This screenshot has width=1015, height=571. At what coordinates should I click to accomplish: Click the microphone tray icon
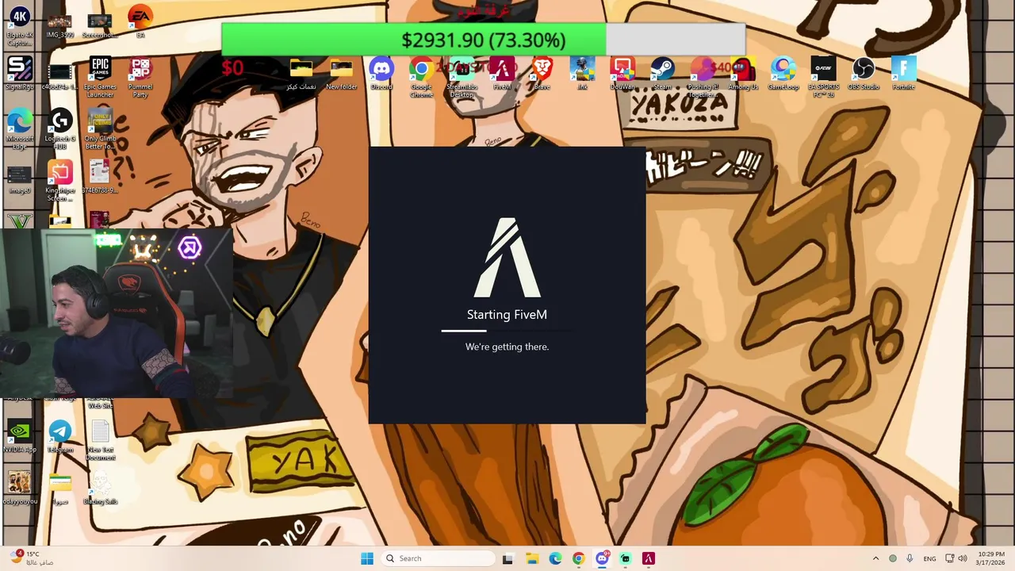910,558
